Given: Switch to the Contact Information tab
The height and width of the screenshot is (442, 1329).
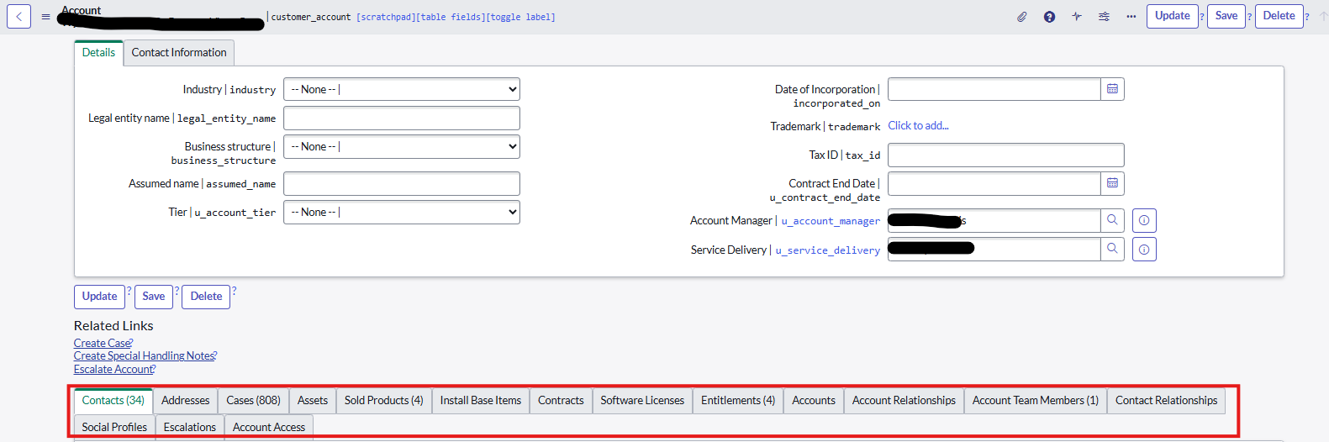Looking at the screenshot, I should click(179, 53).
